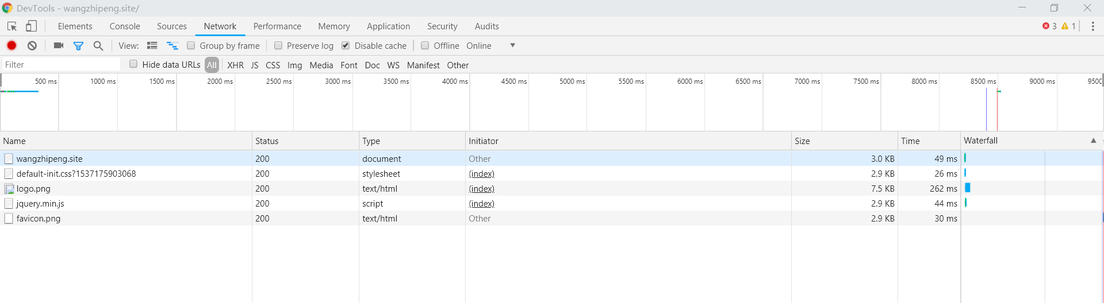1104x303 pixels.
Task: Sort requests by the Size column header
Action: click(802, 141)
